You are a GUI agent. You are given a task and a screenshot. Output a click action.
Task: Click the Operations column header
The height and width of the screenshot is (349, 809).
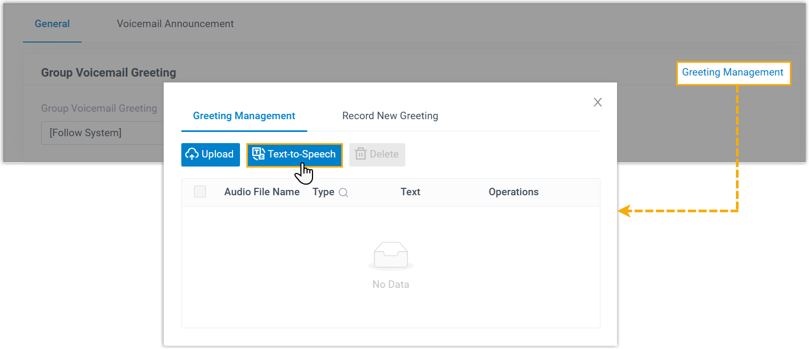click(513, 192)
